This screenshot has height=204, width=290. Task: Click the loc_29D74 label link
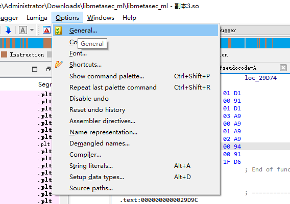point(260,78)
